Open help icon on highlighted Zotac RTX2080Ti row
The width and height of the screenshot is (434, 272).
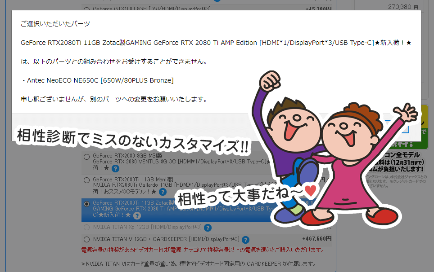[137, 215]
